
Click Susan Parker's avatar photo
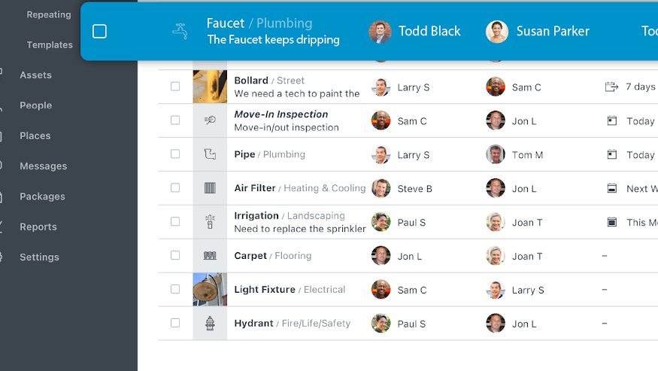(496, 32)
